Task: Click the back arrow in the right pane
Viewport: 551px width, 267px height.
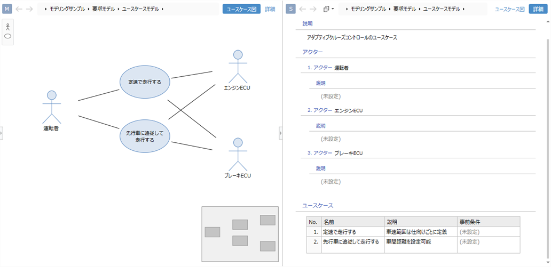Action: click(x=302, y=9)
